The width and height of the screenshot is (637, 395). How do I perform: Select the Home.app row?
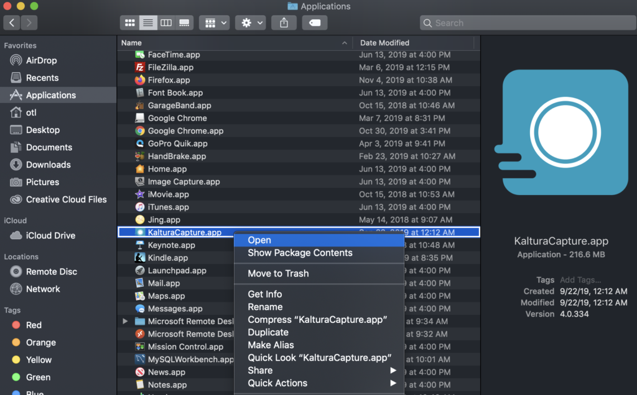pyautogui.click(x=299, y=169)
